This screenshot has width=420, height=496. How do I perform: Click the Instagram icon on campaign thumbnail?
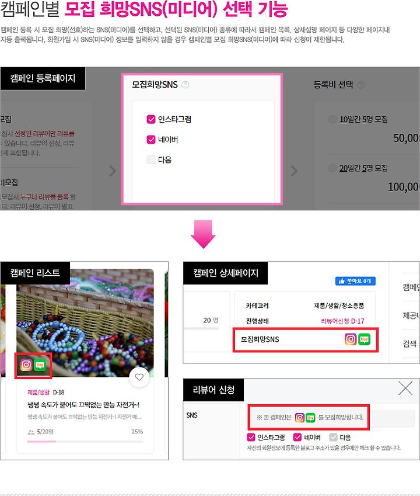click(26, 365)
